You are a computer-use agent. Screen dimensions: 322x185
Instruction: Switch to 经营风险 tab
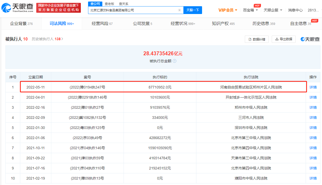102,24
